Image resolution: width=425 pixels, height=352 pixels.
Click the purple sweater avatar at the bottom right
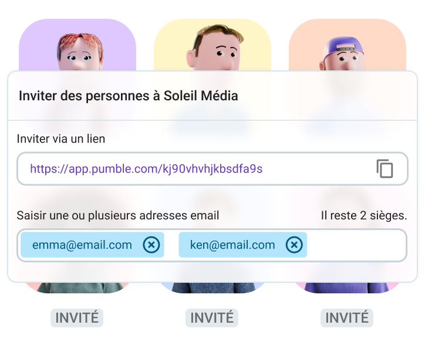(x=348, y=287)
